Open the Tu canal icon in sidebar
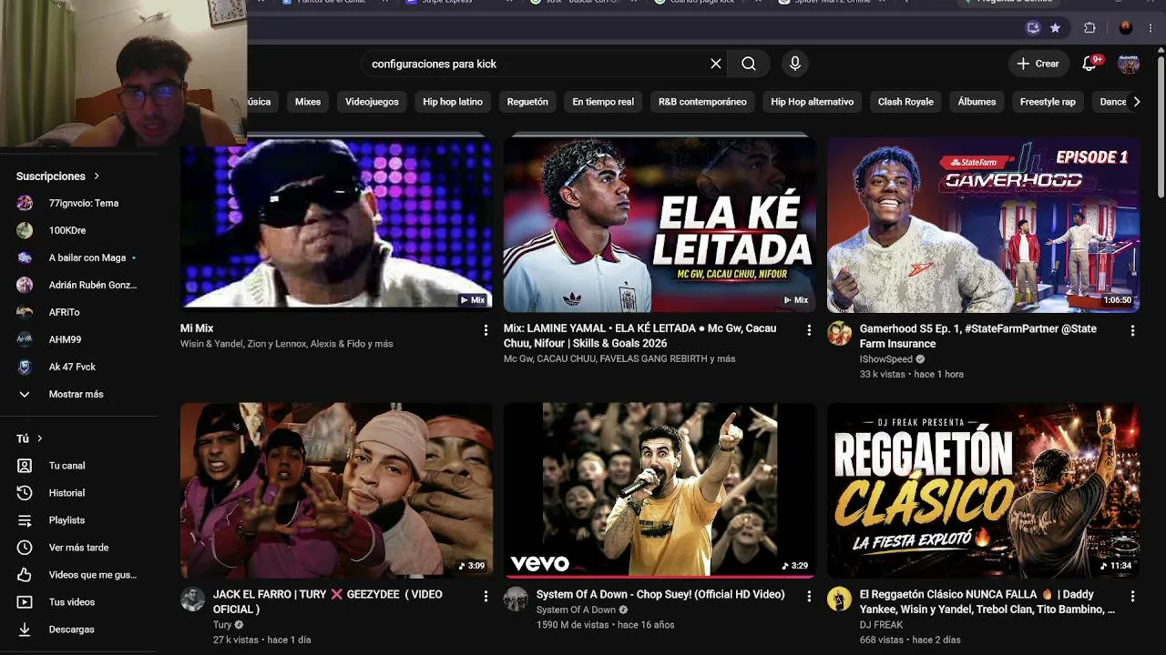This screenshot has width=1166, height=655. coord(25,466)
